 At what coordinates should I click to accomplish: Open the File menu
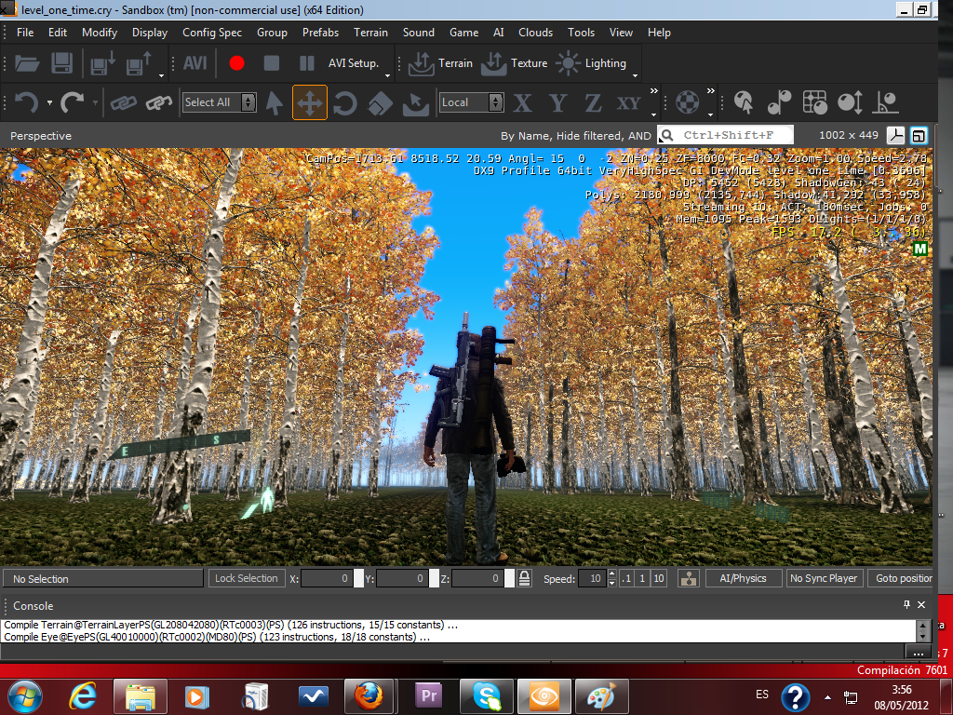[x=25, y=33]
